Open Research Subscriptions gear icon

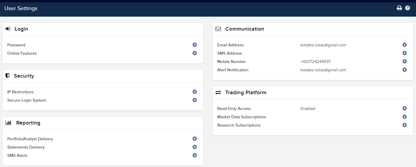point(405,125)
